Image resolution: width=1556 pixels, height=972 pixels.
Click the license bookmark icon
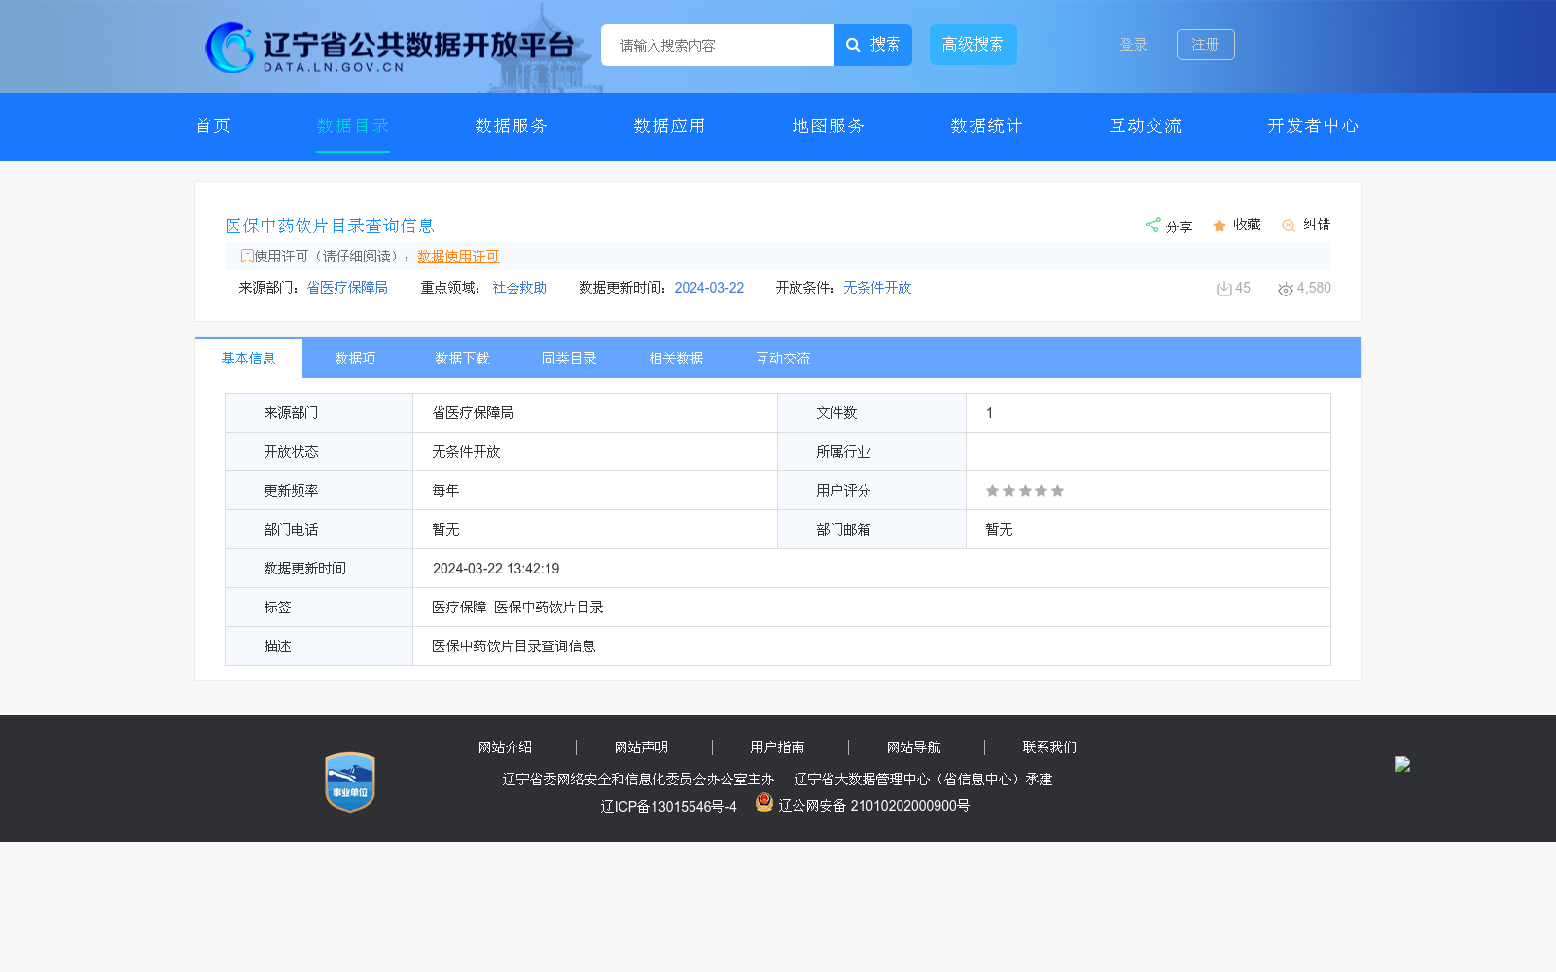pyautogui.click(x=247, y=256)
